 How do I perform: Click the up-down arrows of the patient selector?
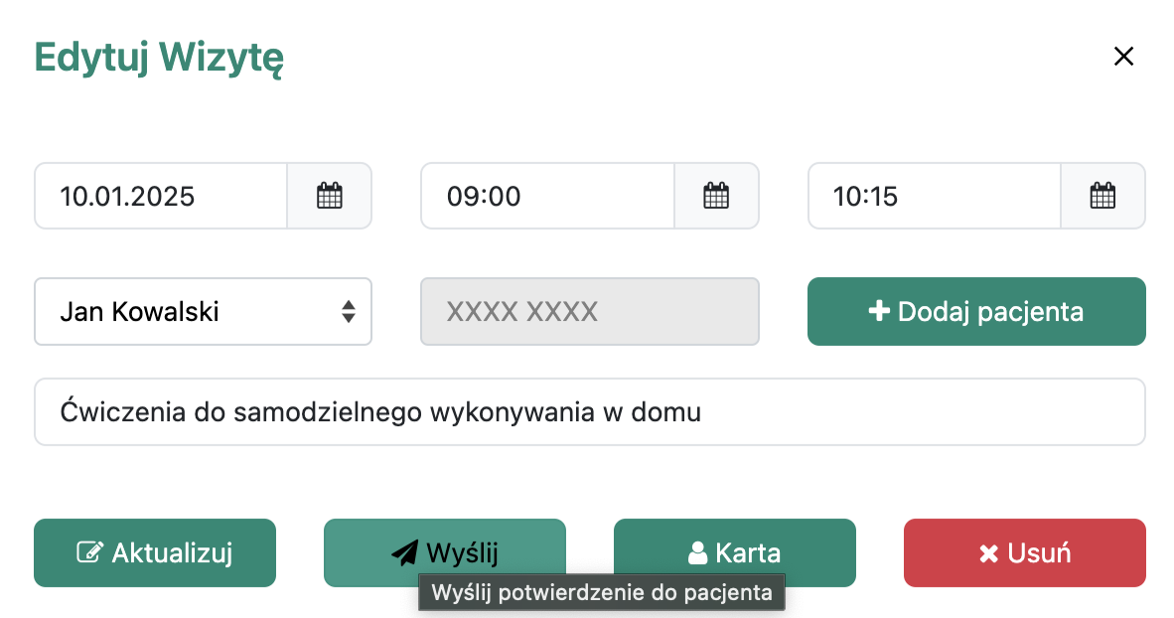click(349, 312)
